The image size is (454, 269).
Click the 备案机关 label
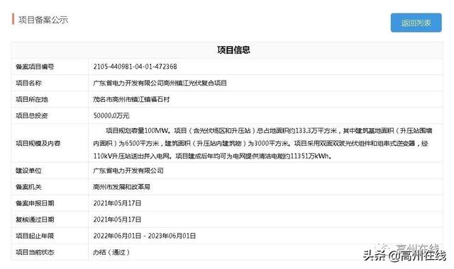(x=28, y=187)
